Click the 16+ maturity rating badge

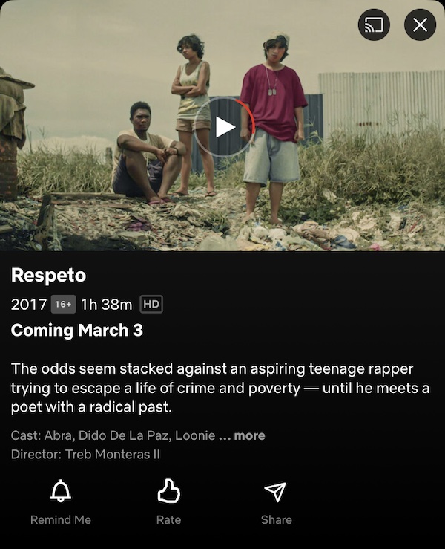click(x=63, y=305)
